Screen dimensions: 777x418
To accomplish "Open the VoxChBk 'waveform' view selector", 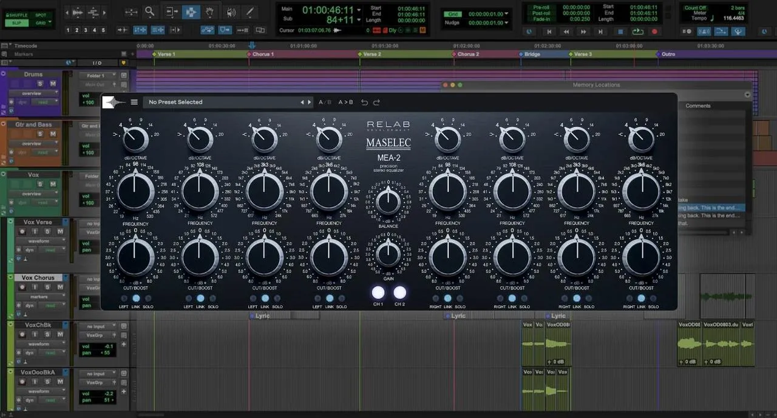I will 42,344.
